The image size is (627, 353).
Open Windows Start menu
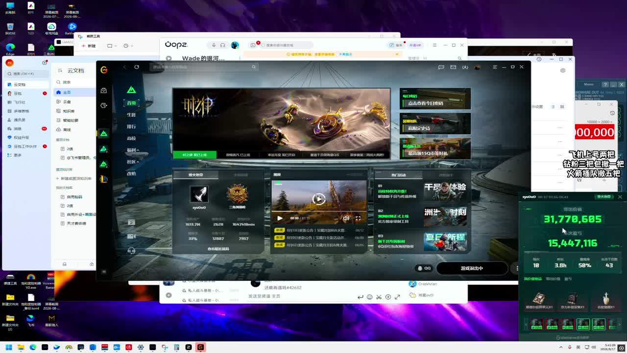click(x=9, y=348)
